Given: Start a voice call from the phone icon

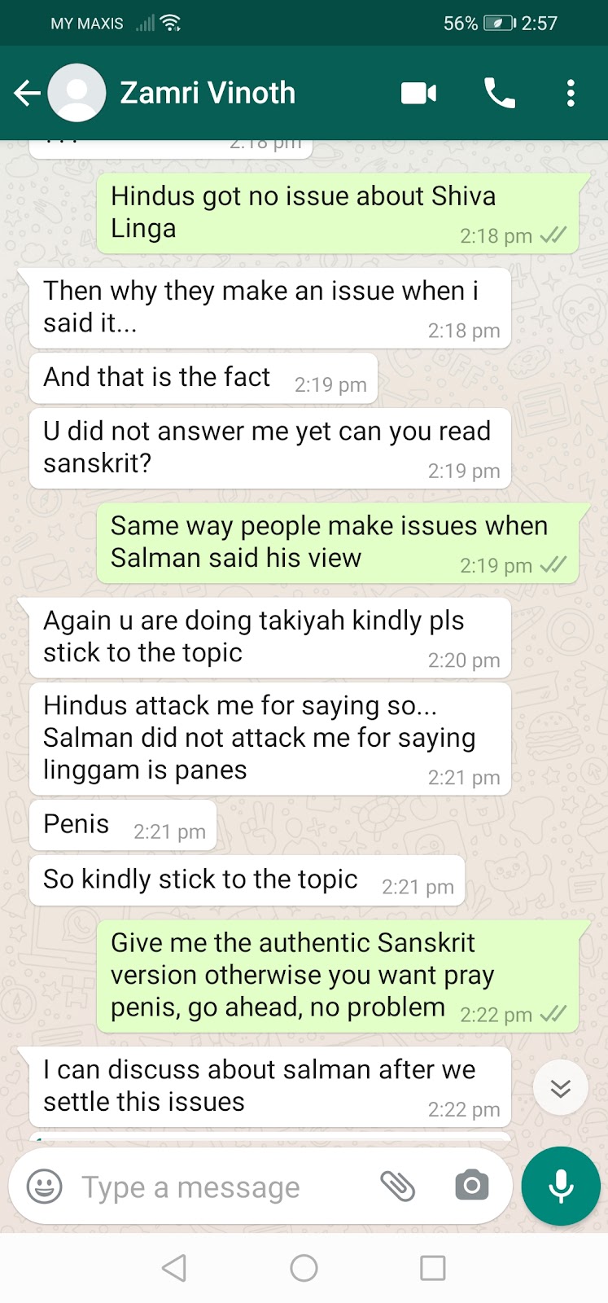Looking at the screenshot, I should 499,94.
